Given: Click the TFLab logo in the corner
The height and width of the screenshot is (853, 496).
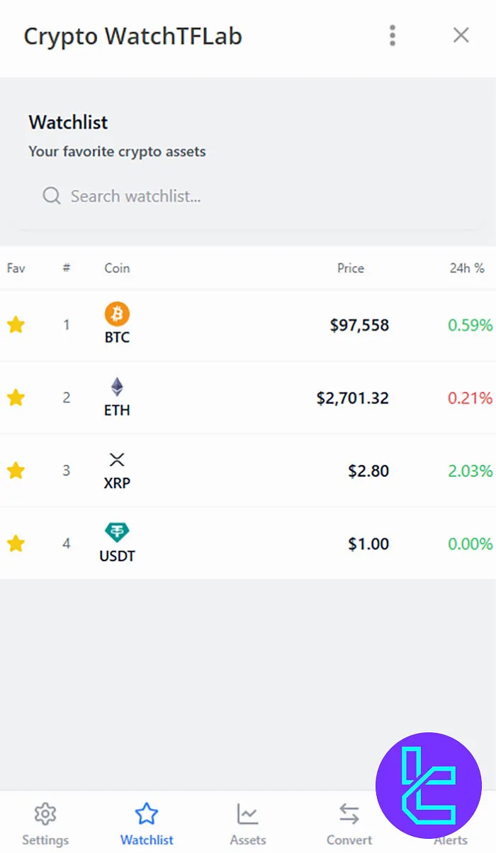Looking at the screenshot, I should point(428,784).
